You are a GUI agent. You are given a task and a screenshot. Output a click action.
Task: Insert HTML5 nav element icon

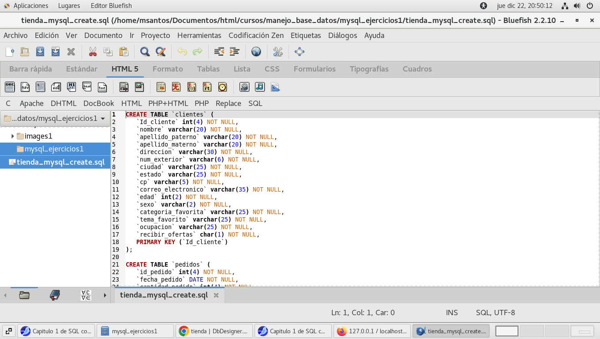(25, 87)
